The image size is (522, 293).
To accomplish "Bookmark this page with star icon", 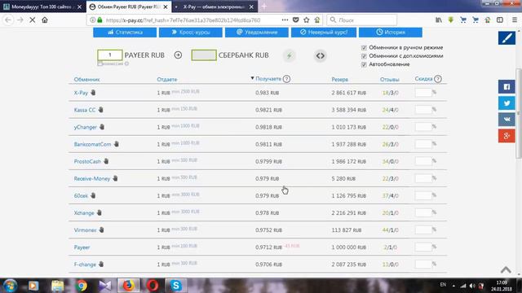I will [307, 20].
